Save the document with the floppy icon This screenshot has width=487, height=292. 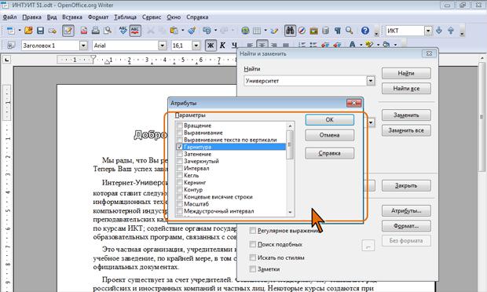pos(40,31)
